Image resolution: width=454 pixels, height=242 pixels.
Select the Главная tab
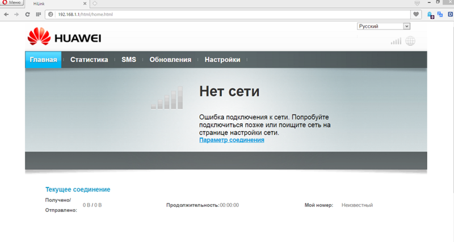click(43, 60)
